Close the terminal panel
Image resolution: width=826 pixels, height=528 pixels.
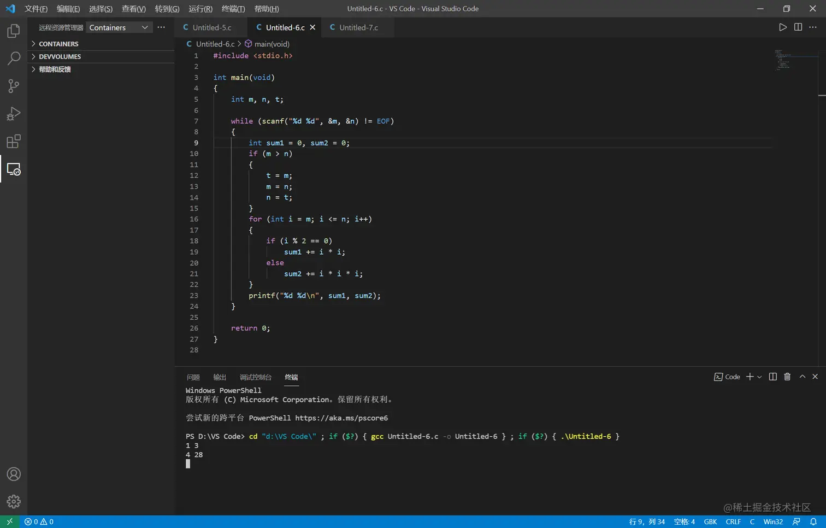(815, 377)
